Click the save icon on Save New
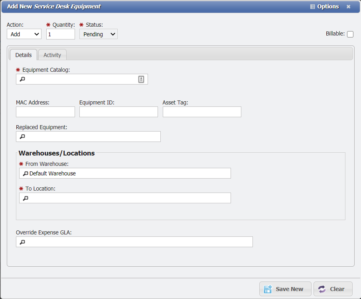This screenshot has height=299, width=361. [268, 289]
